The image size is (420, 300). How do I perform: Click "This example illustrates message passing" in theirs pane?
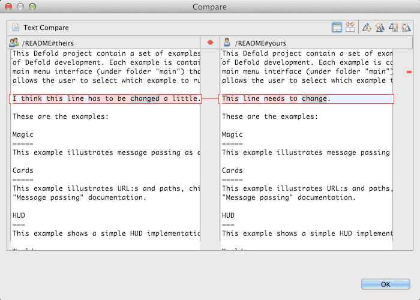pyautogui.click(x=96, y=152)
